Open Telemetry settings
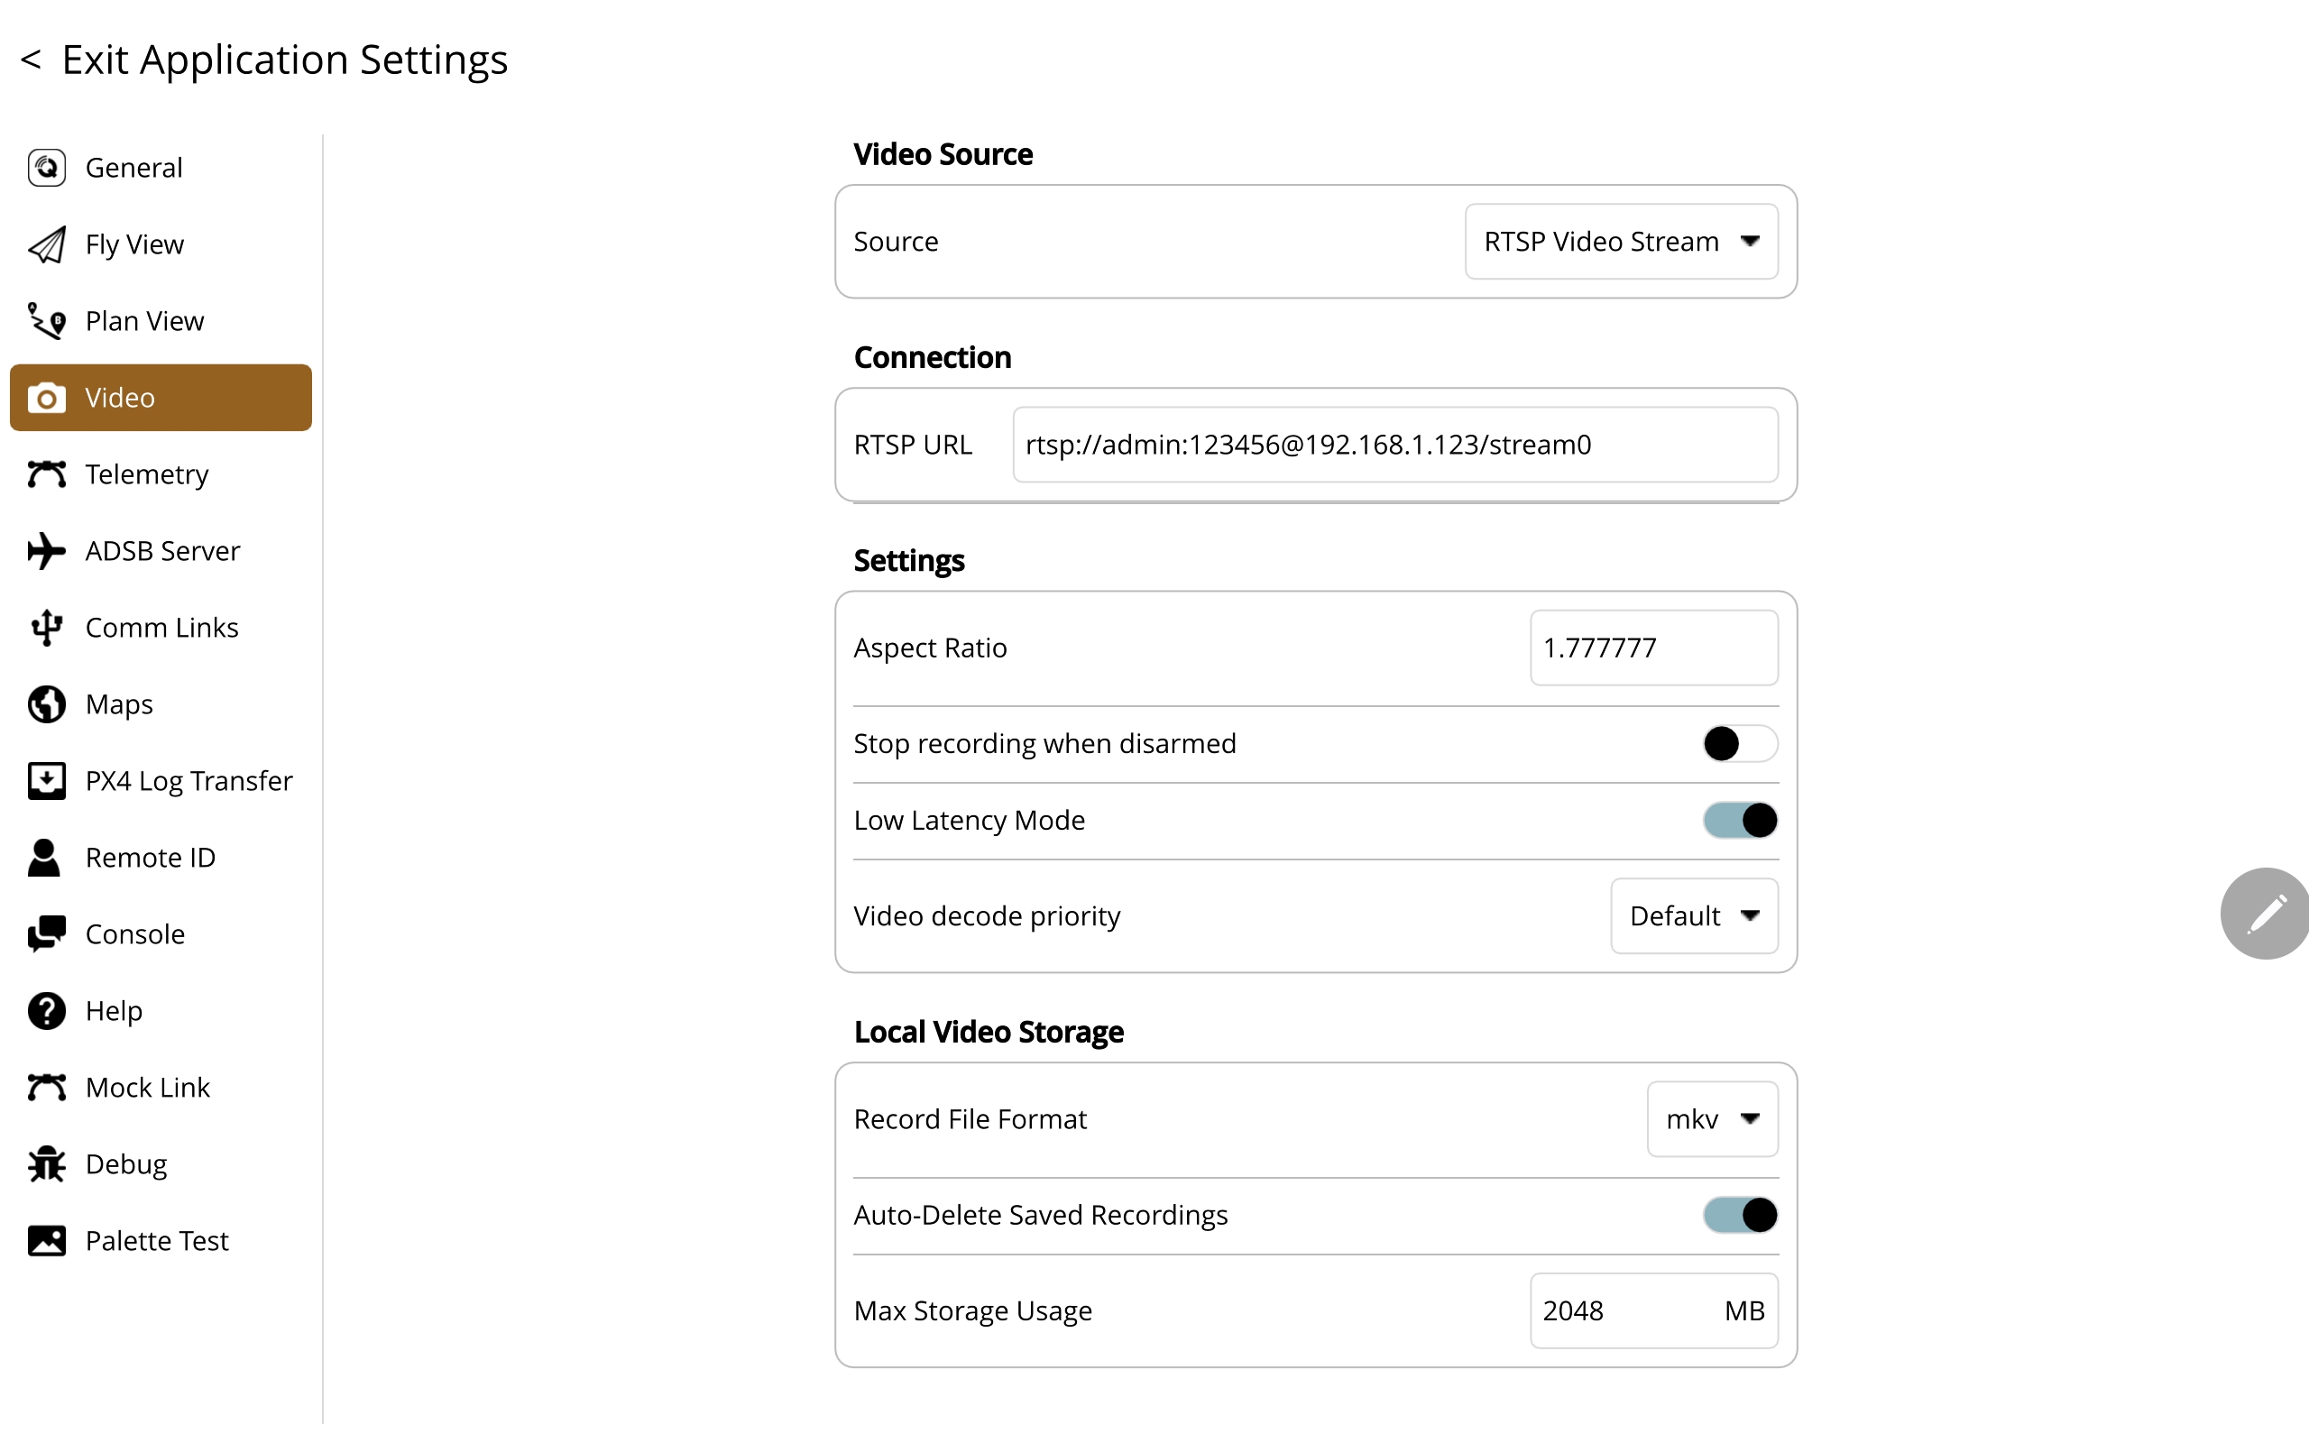2309x1443 pixels. coord(161,474)
